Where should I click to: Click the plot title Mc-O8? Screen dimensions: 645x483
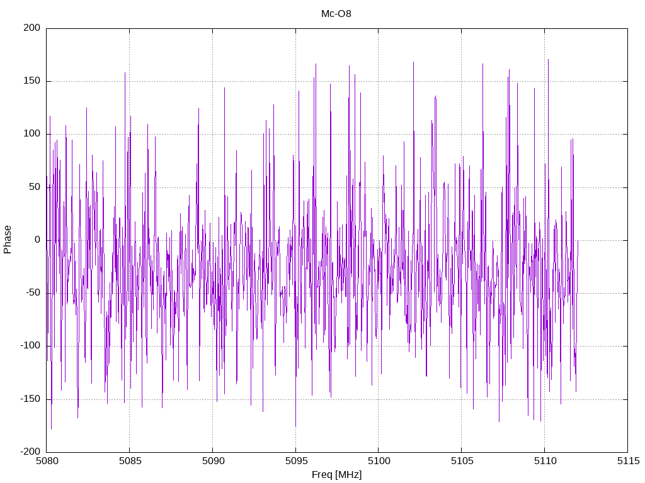point(336,14)
